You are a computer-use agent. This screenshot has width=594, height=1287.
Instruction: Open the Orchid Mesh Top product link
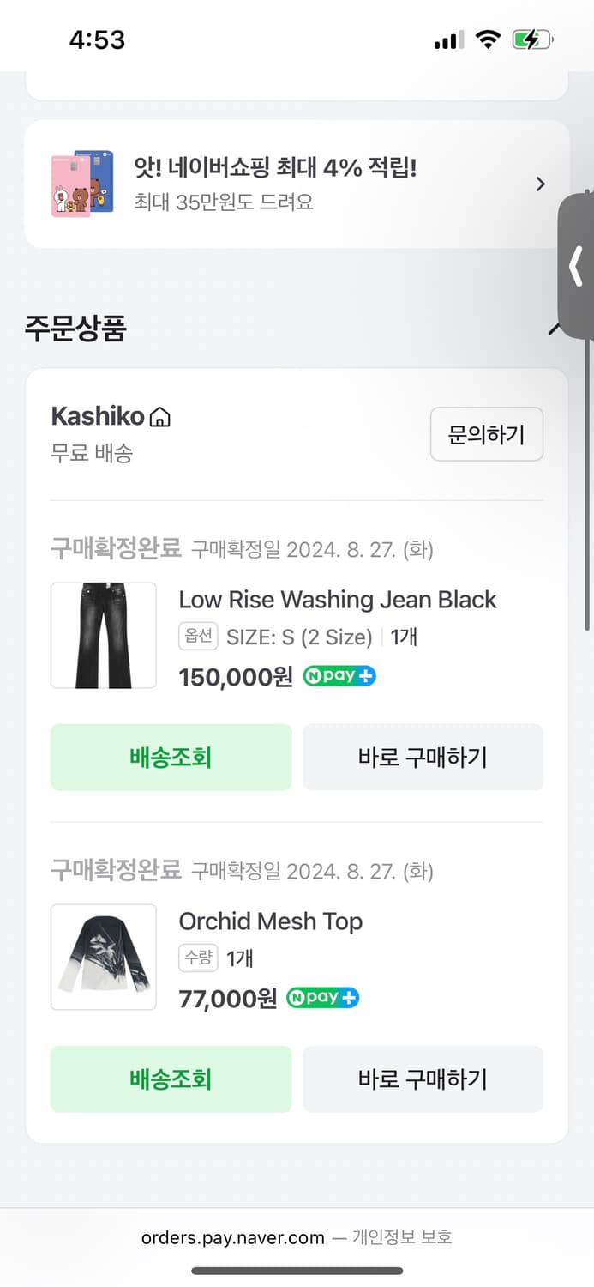click(x=270, y=921)
